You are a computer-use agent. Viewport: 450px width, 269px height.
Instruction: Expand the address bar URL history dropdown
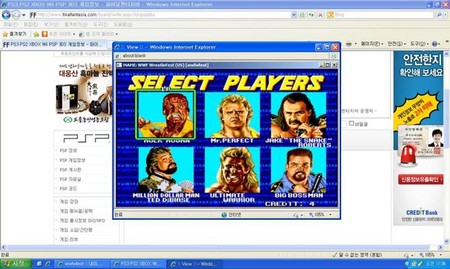tap(294, 15)
